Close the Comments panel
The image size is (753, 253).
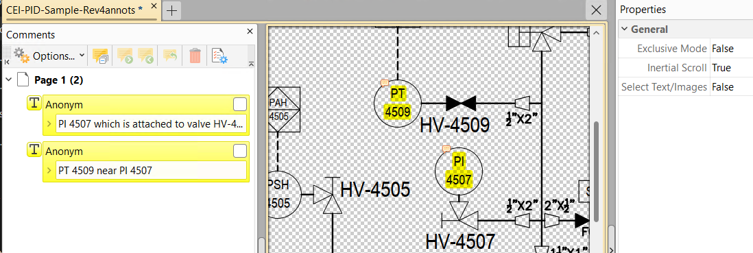(249, 32)
